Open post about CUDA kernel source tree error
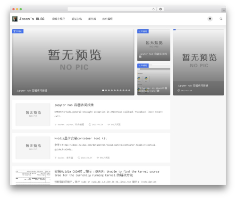This screenshot has height=199, width=236. coord(107,173)
